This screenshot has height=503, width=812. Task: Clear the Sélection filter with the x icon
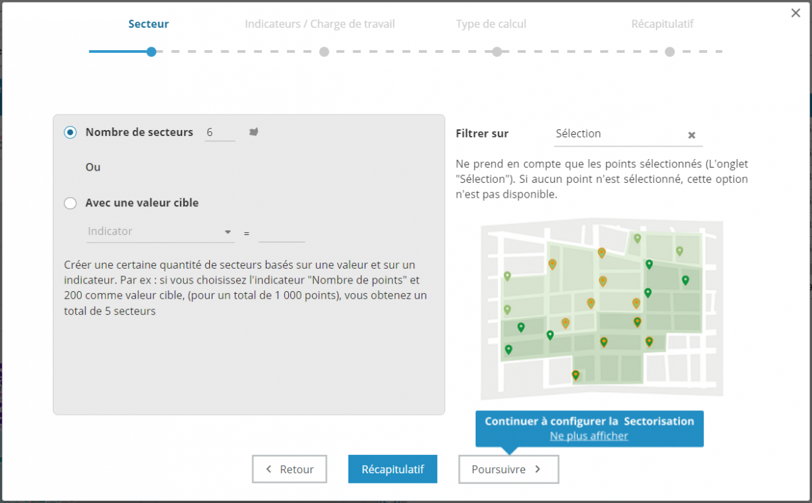(x=692, y=135)
